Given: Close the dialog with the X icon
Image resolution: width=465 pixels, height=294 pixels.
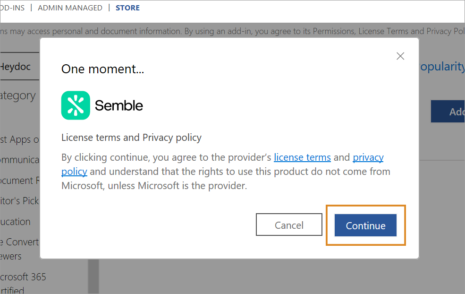Looking at the screenshot, I should [x=400, y=56].
